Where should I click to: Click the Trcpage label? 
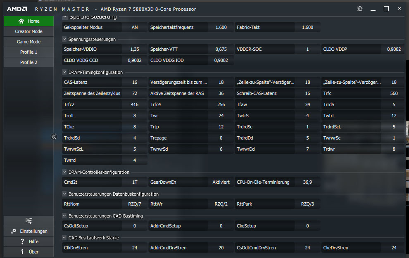click(158, 138)
